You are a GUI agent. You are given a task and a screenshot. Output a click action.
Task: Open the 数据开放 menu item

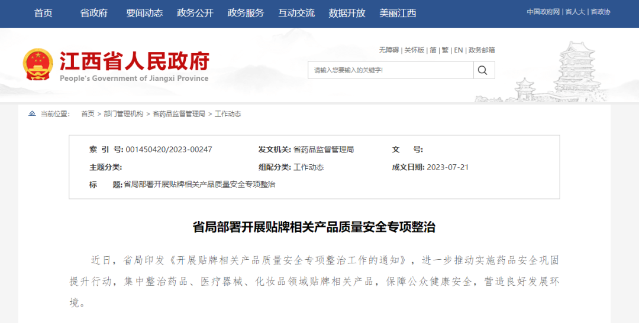tap(347, 13)
